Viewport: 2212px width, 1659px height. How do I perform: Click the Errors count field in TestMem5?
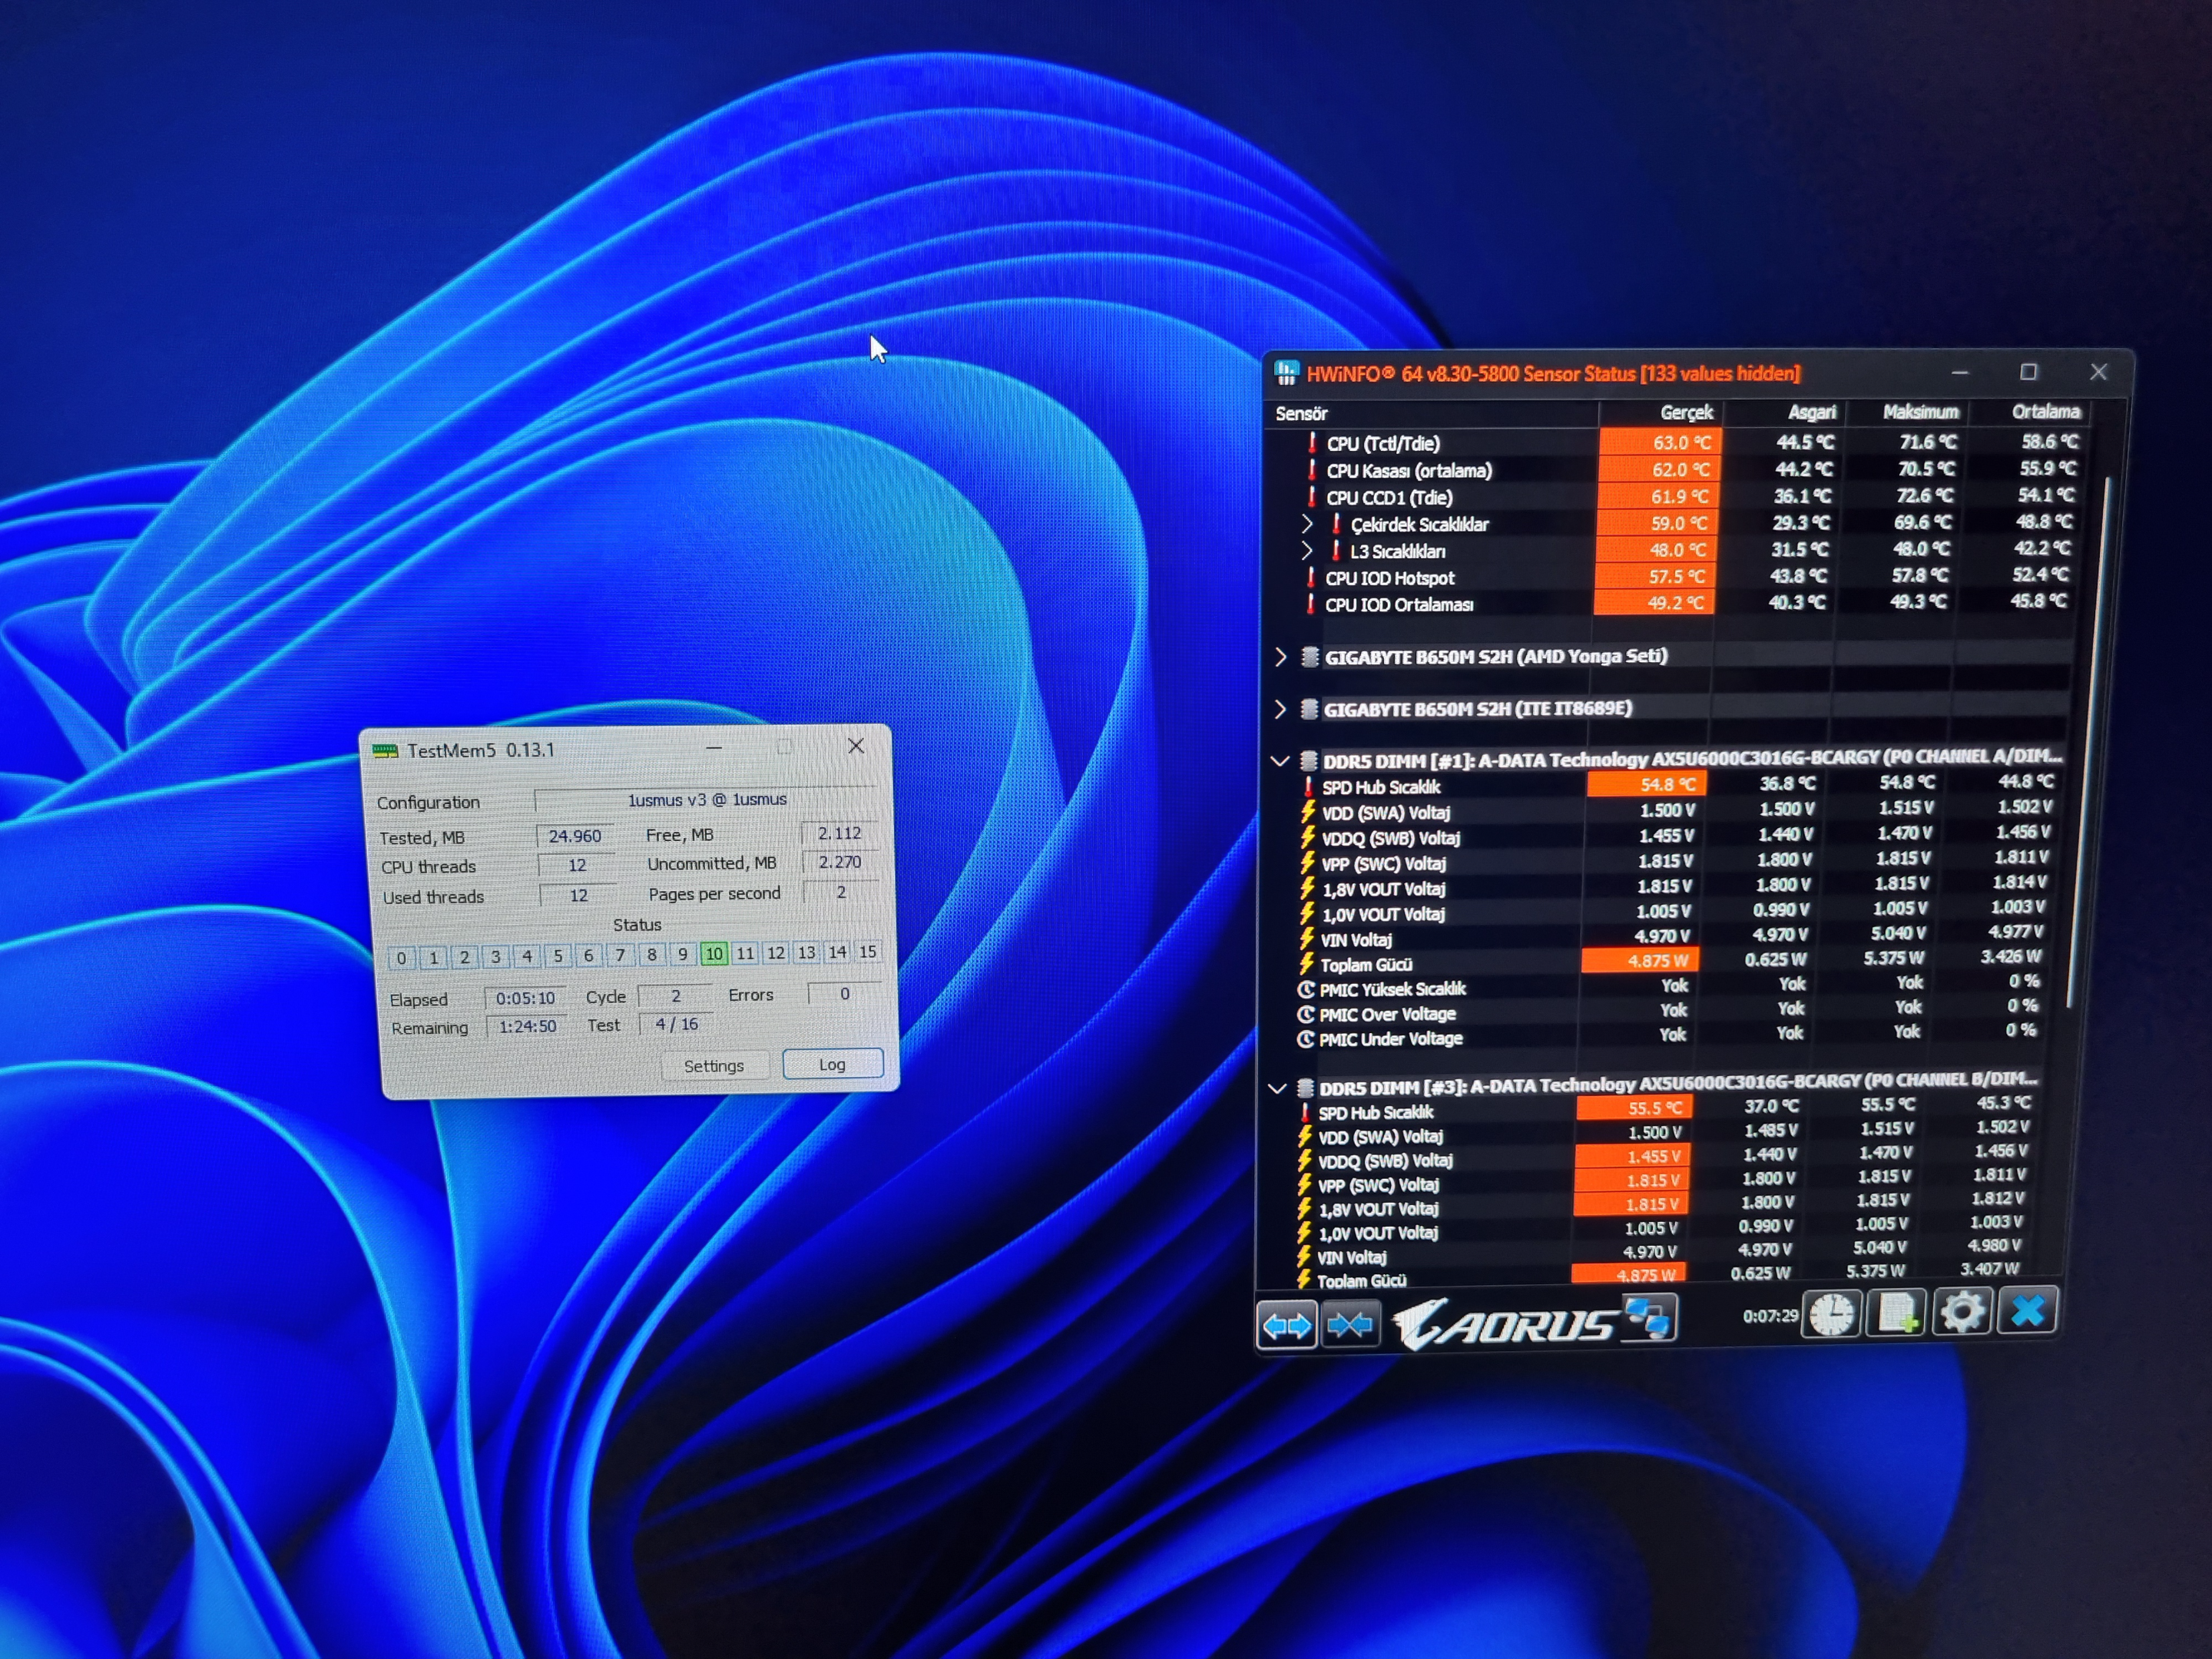(x=845, y=994)
